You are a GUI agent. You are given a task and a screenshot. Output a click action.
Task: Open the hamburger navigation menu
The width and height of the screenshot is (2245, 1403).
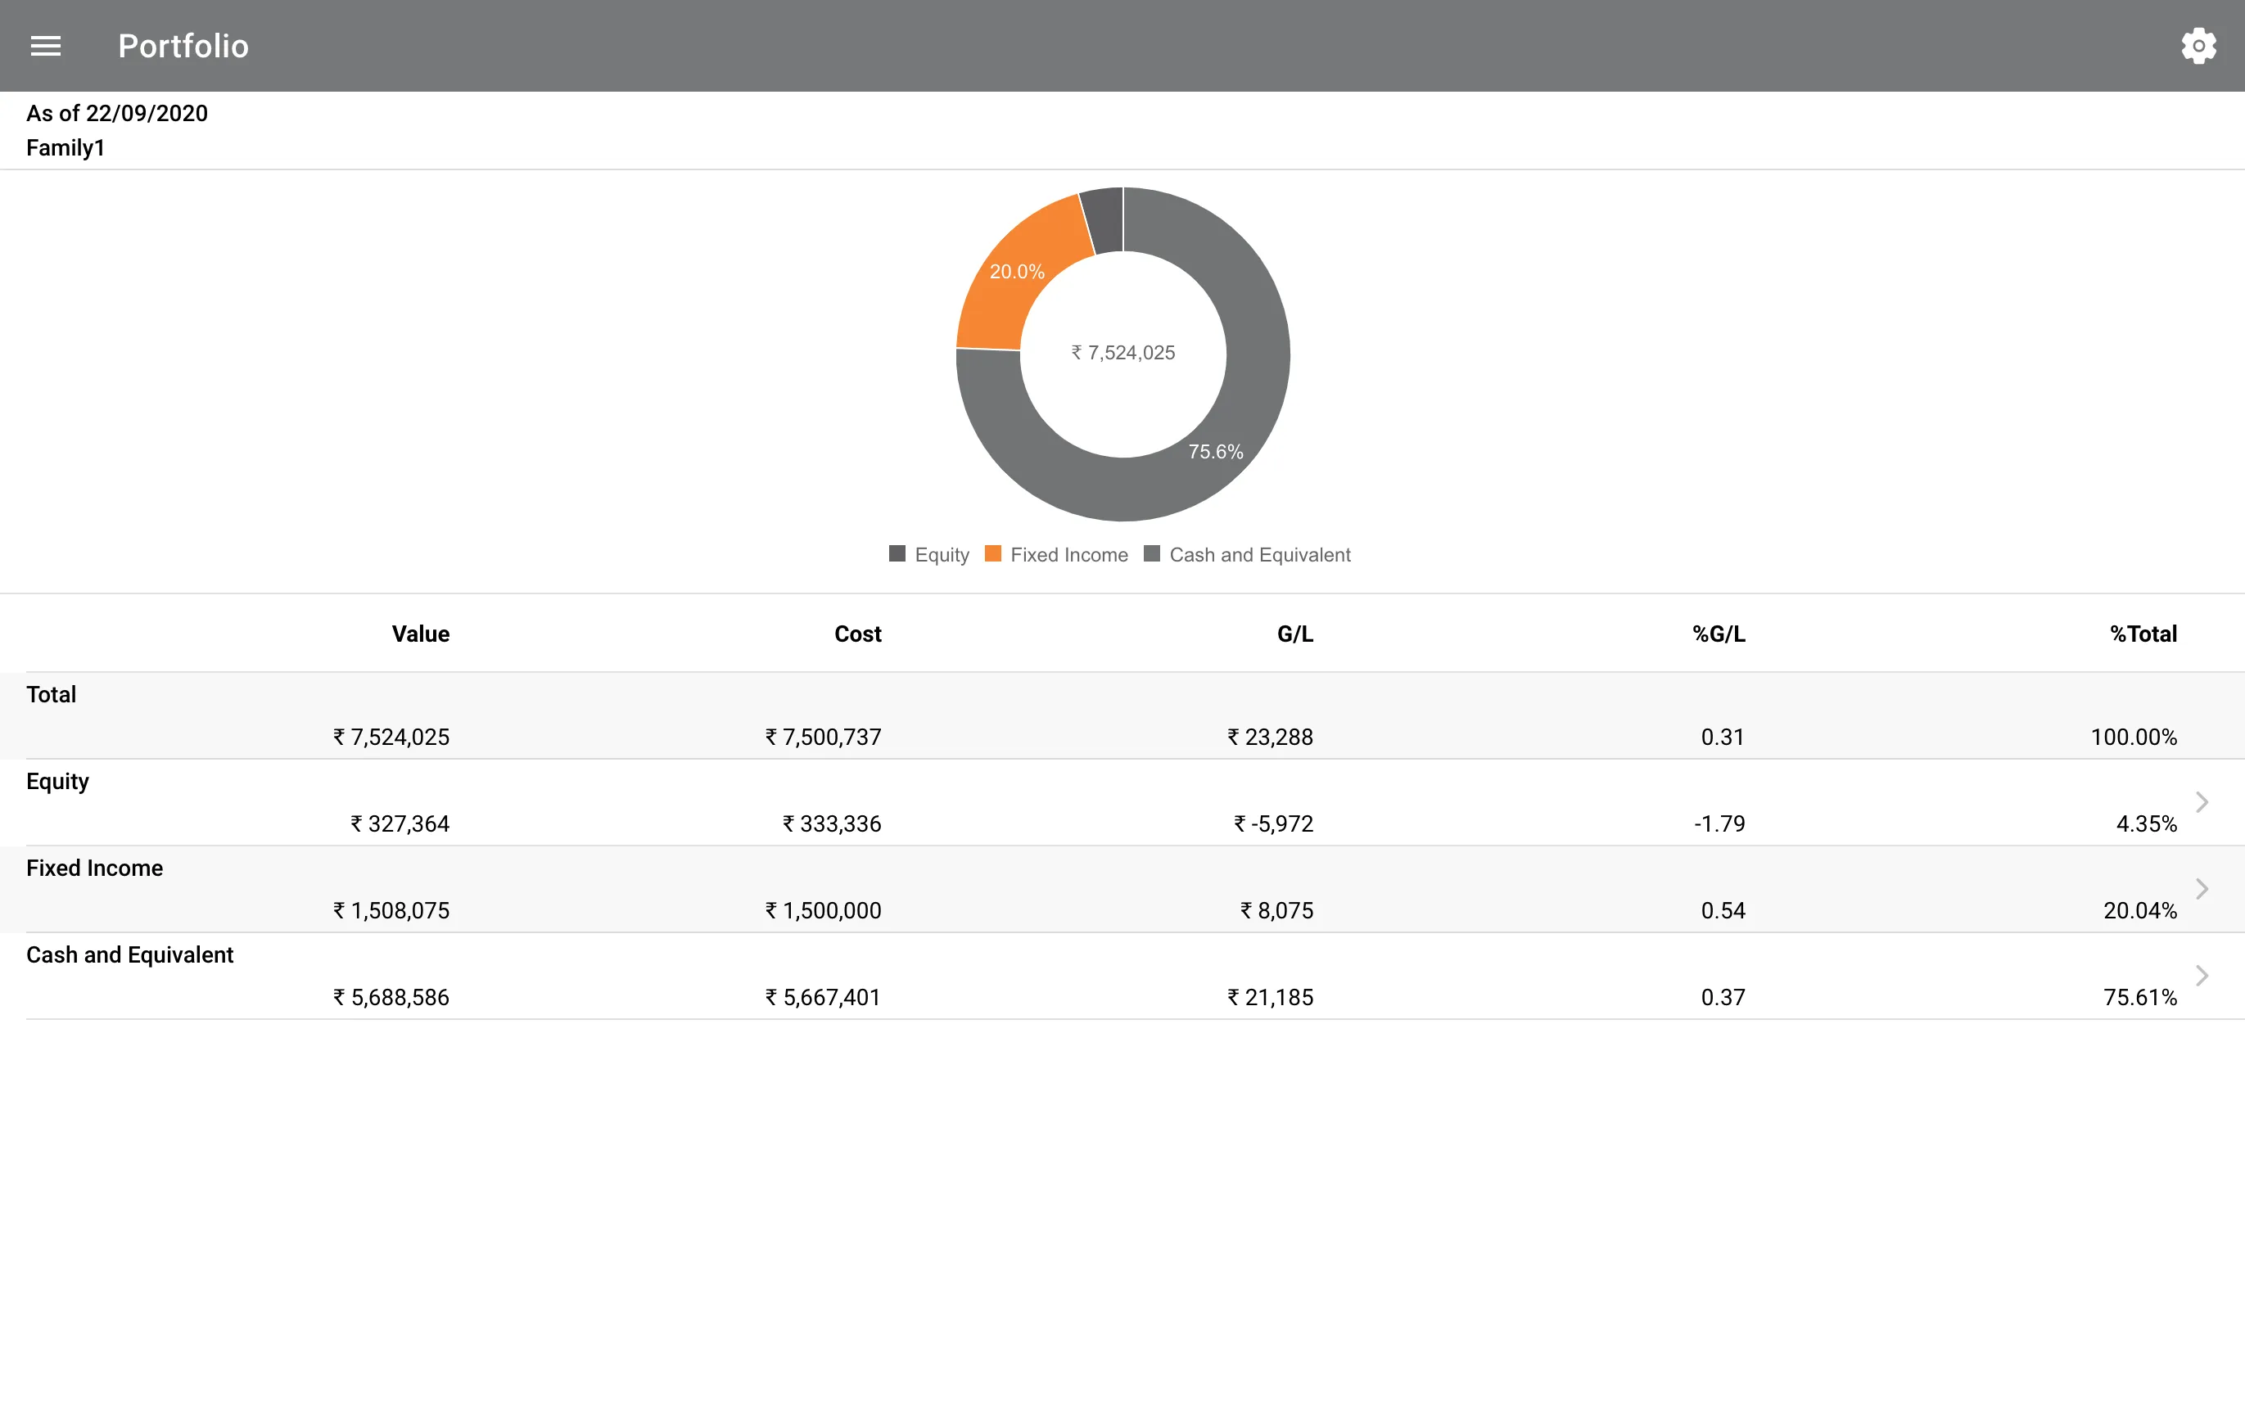pos(46,46)
